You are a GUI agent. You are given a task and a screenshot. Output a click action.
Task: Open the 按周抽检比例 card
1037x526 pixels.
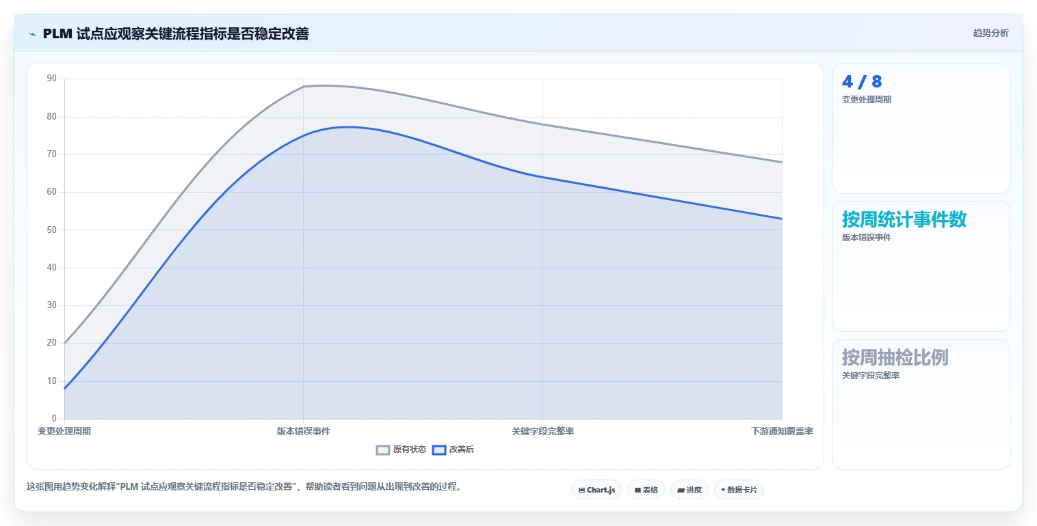point(921,404)
